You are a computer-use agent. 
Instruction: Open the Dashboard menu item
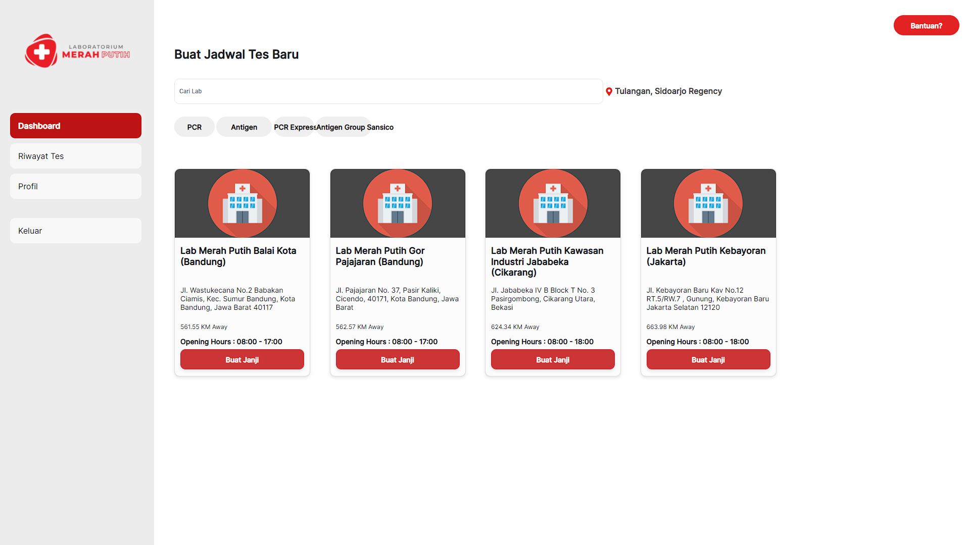click(x=76, y=126)
